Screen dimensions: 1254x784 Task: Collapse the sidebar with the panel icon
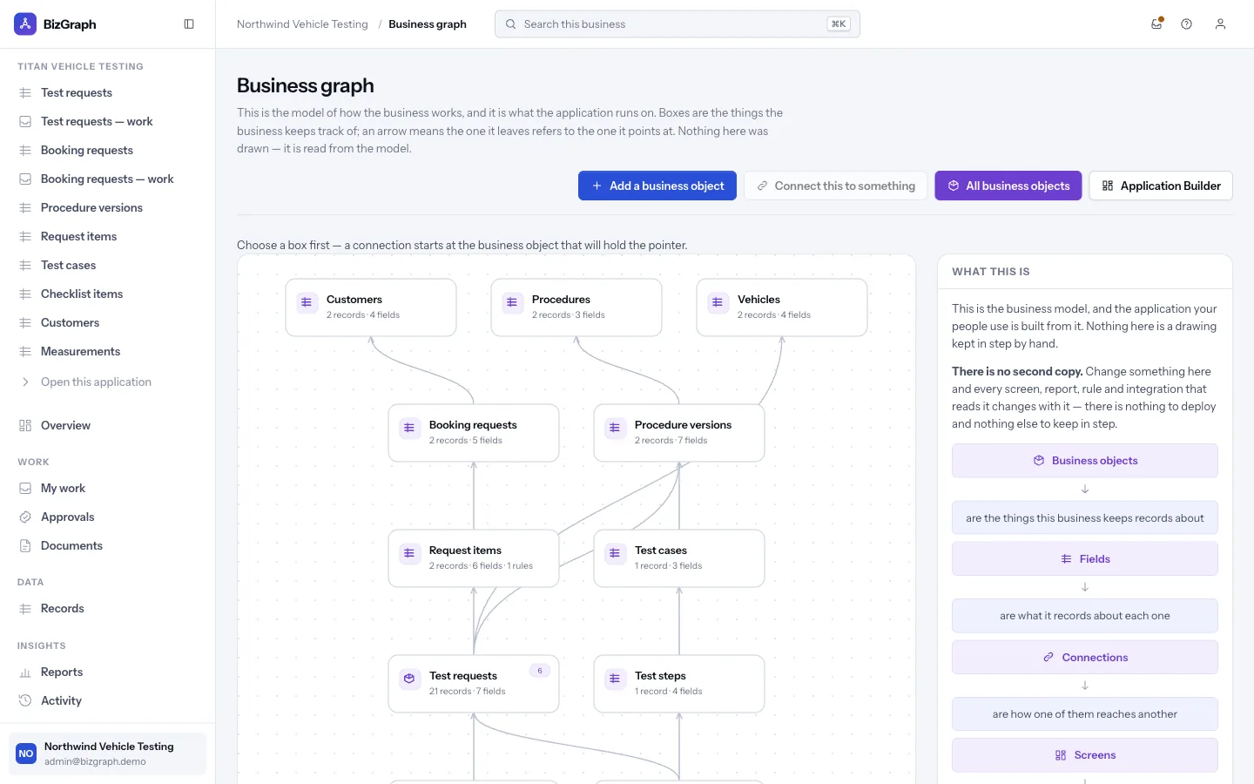pos(189,24)
